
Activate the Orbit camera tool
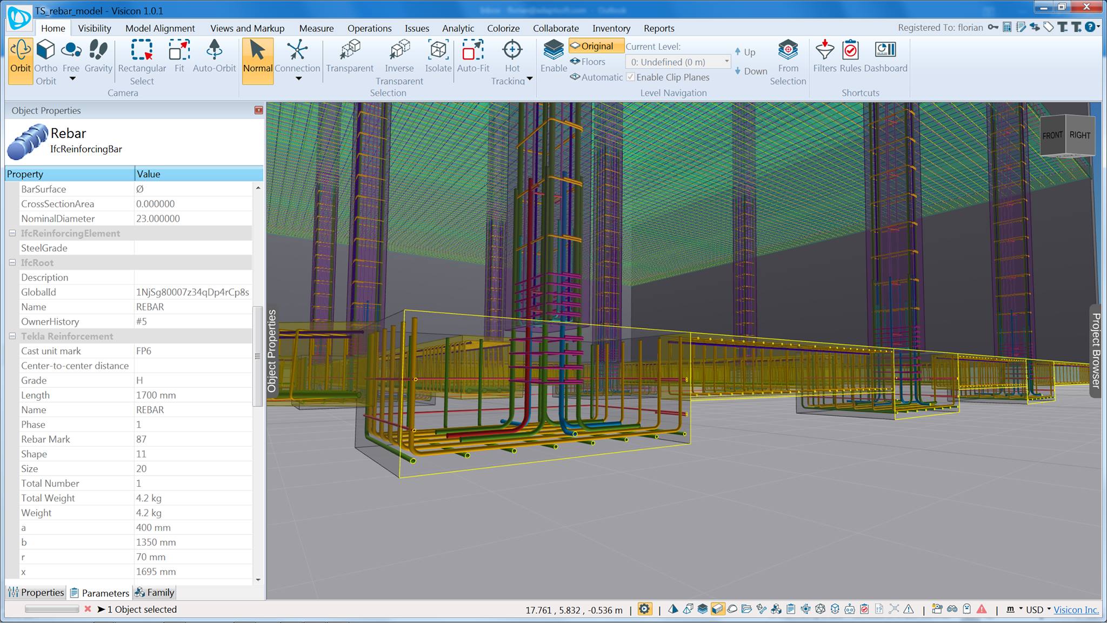click(x=21, y=60)
